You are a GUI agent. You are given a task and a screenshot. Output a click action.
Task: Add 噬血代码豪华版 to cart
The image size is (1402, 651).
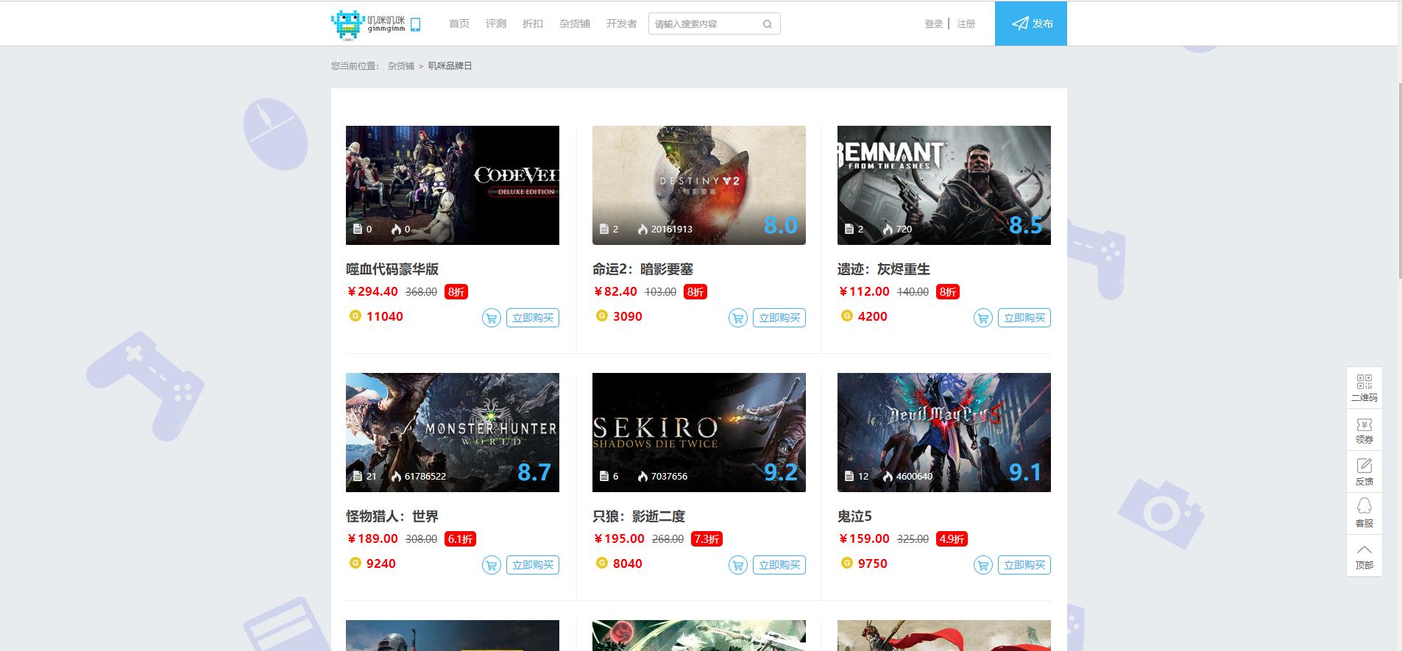(491, 318)
